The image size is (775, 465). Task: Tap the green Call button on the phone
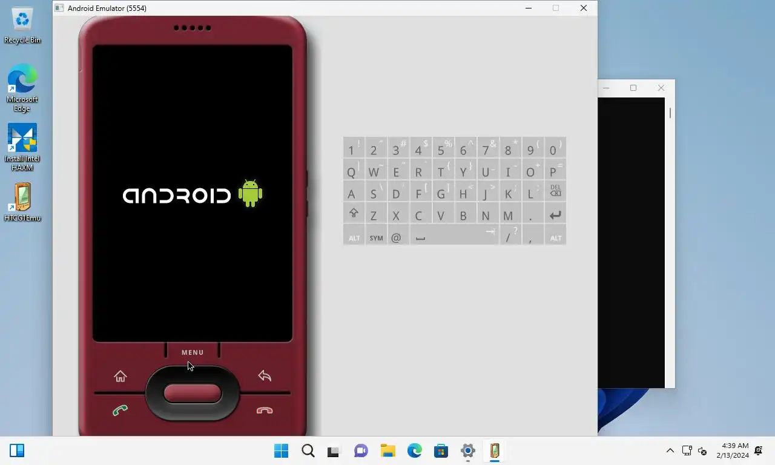120,411
